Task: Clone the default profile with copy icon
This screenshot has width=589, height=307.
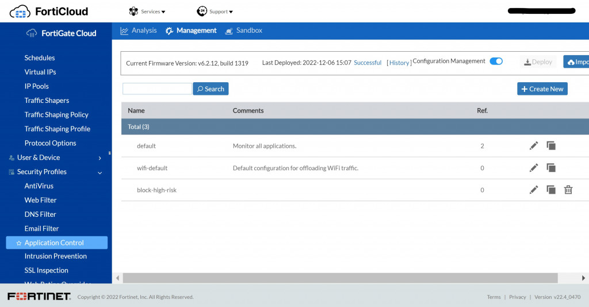Action: [551, 145]
